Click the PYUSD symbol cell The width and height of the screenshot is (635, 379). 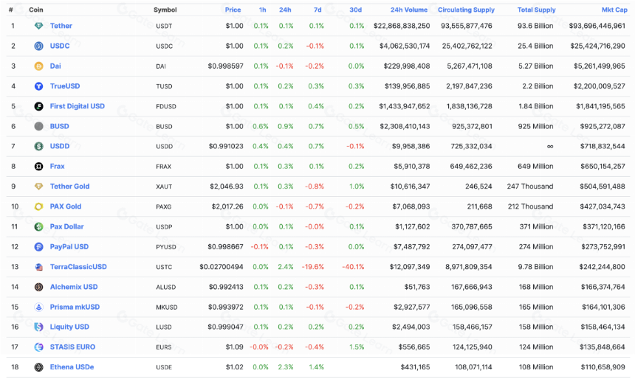click(166, 247)
